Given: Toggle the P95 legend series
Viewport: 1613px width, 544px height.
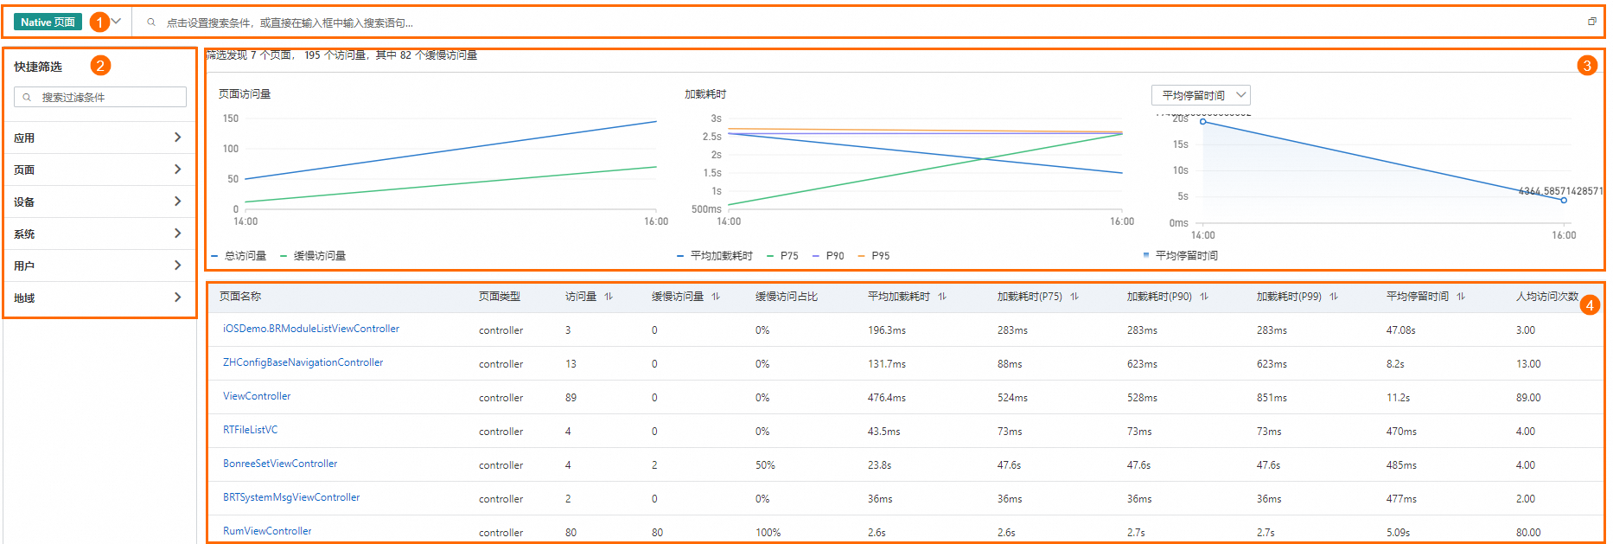Looking at the screenshot, I should coord(874,255).
